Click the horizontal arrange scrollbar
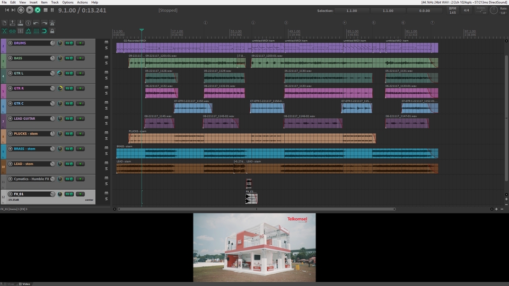Image resolution: width=509 pixels, height=286 pixels. click(x=257, y=209)
